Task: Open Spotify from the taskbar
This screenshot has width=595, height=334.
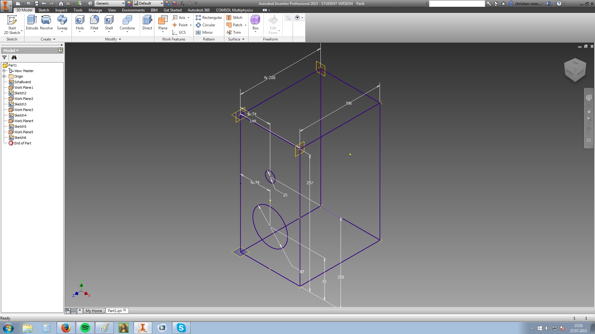Action: point(85,328)
